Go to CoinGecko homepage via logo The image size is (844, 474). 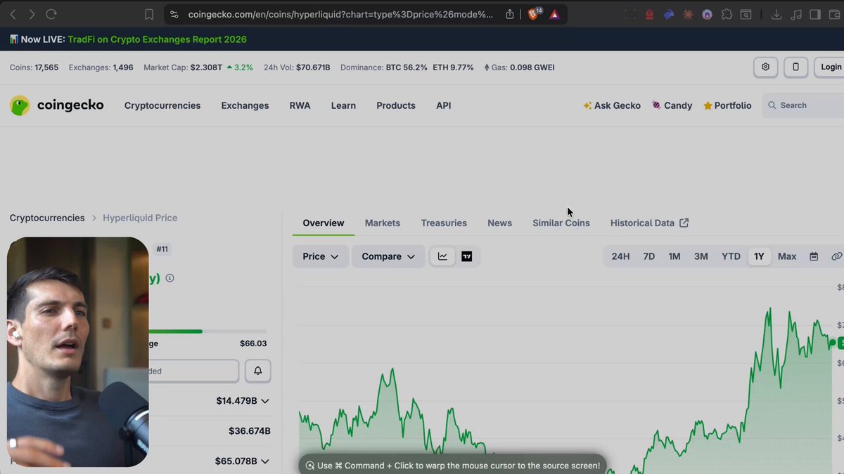57,105
